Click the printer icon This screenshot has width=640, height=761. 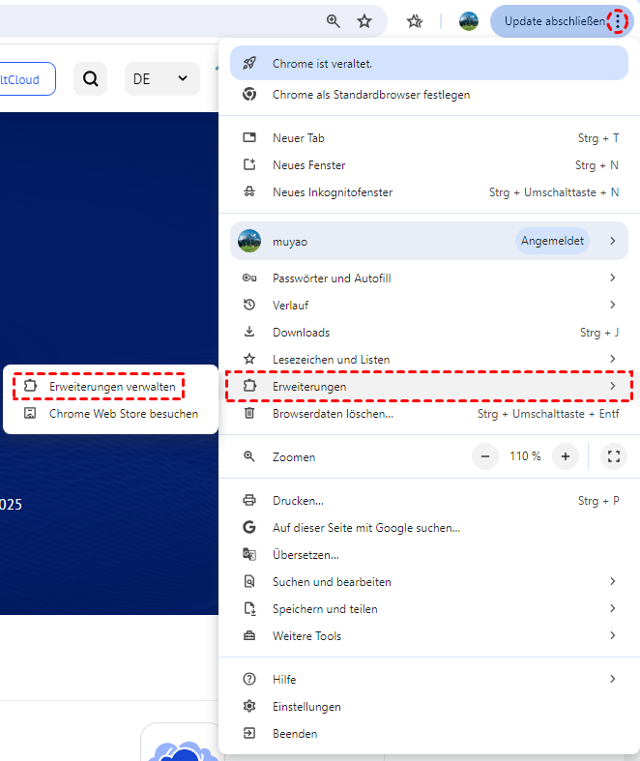tap(249, 500)
